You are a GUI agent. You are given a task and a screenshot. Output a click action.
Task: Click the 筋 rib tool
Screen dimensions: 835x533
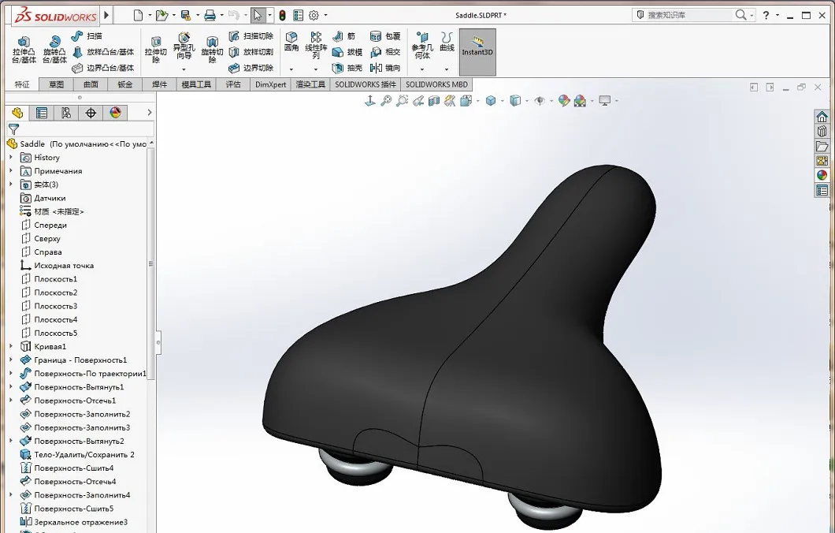click(343, 35)
